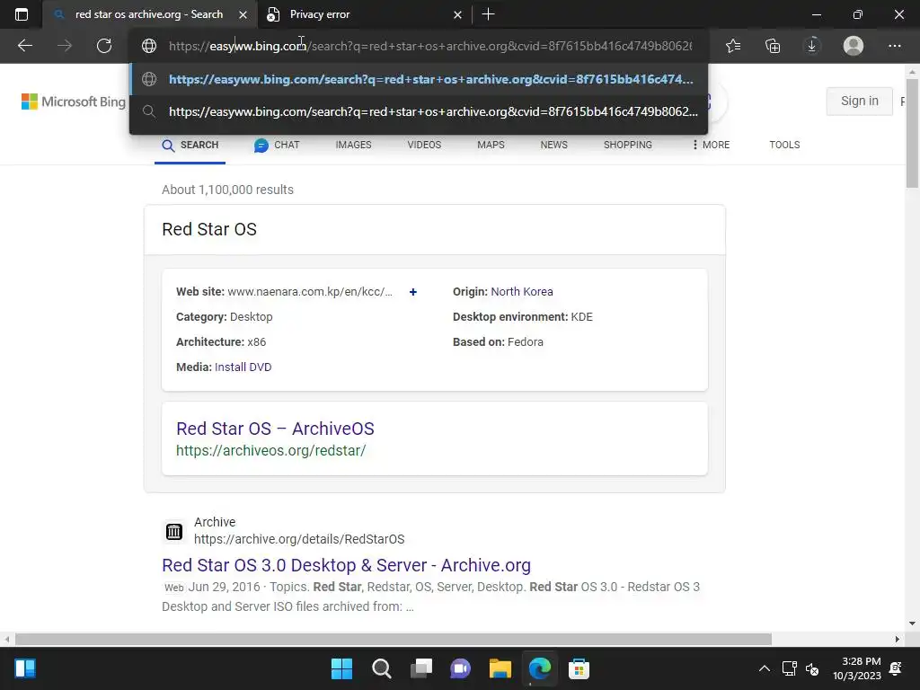
Task: Click the North Korea origin link
Action: pos(522,292)
